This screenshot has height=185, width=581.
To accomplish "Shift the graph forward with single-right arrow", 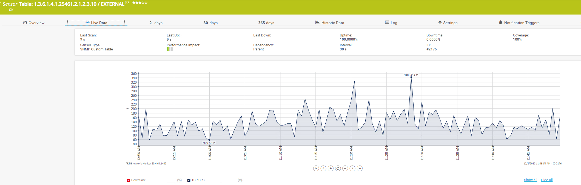I will coord(352,168).
